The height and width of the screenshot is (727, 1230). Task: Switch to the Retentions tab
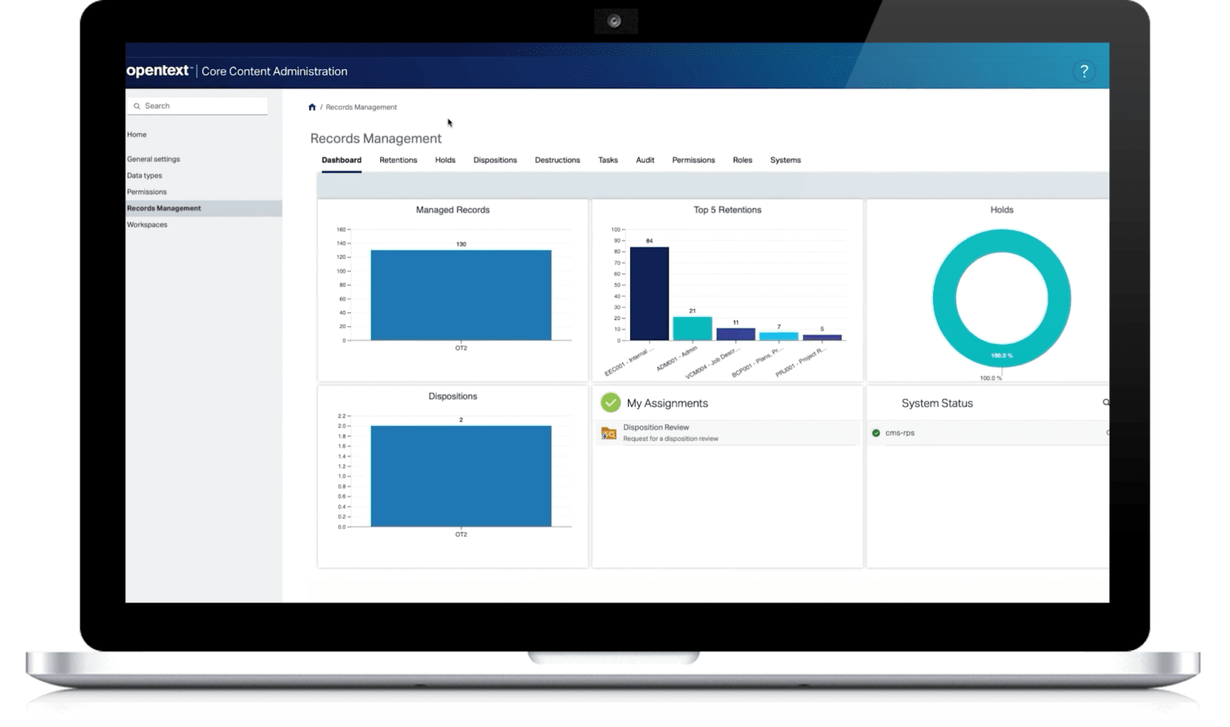398,160
